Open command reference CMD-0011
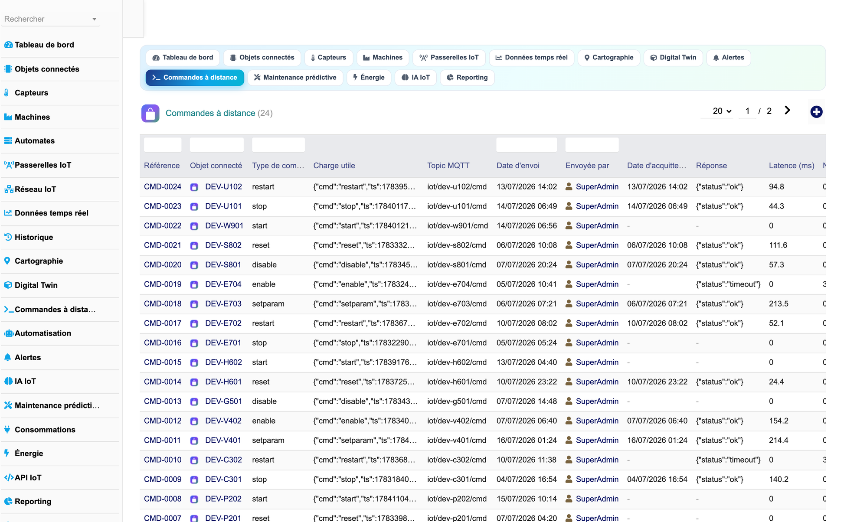844x522 pixels. [162, 440]
